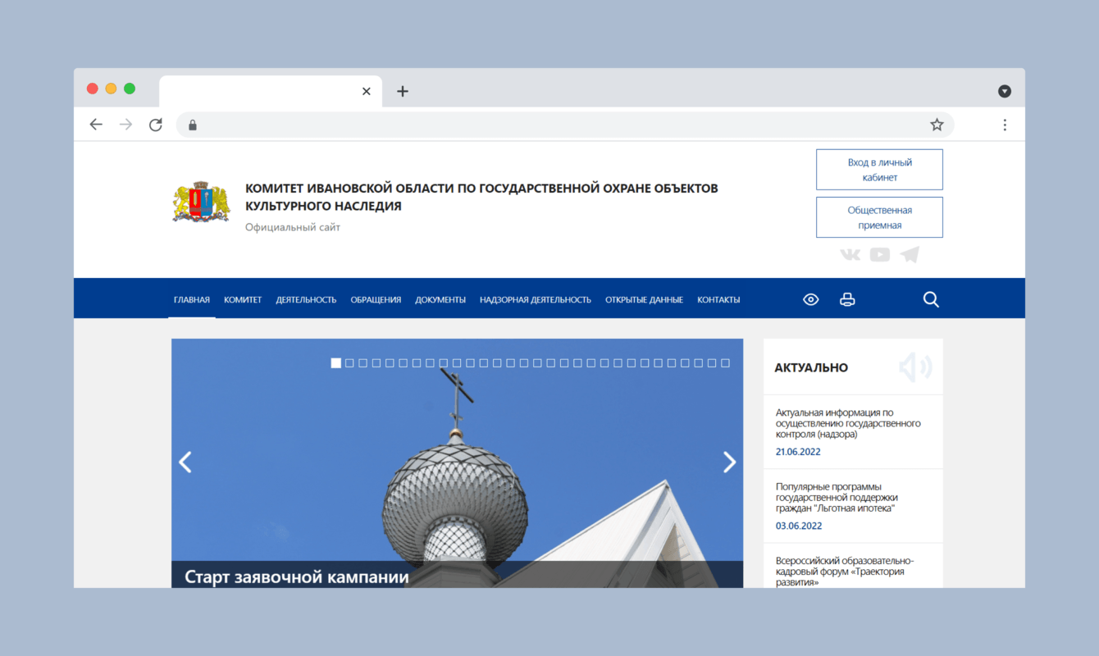Viewport: 1099px width, 656px height.
Task: Open the КОНТАКТЫ menu item
Action: click(718, 299)
